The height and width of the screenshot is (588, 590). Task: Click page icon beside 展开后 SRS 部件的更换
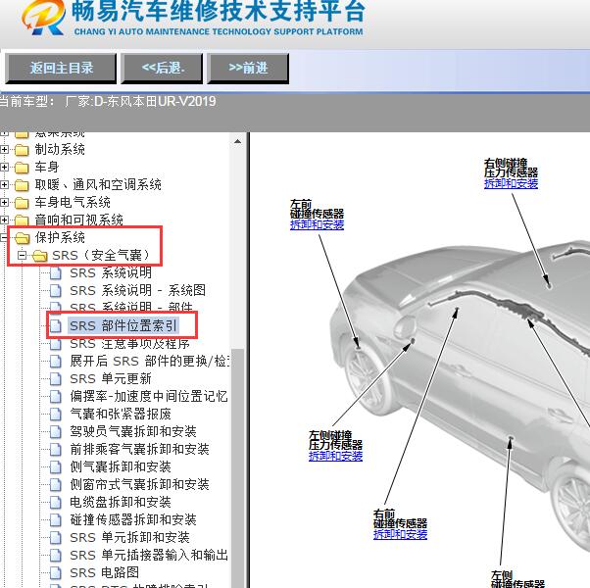[x=56, y=362]
